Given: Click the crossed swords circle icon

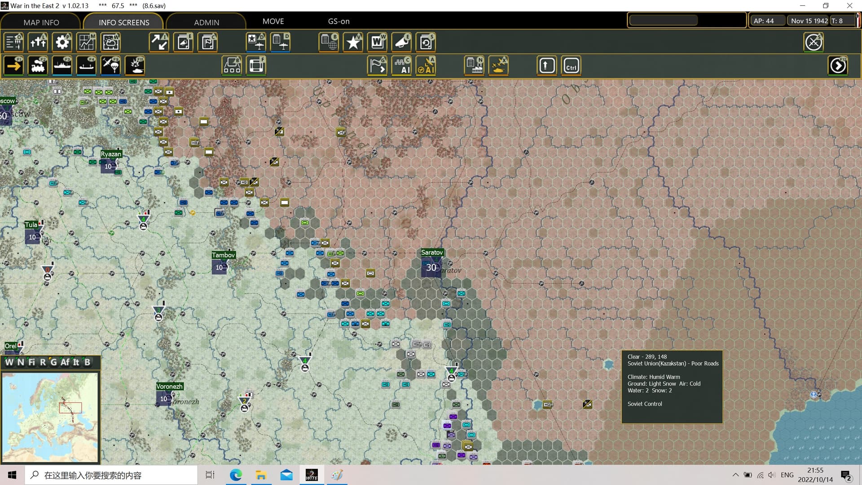Looking at the screenshot, I should point(814,42).
